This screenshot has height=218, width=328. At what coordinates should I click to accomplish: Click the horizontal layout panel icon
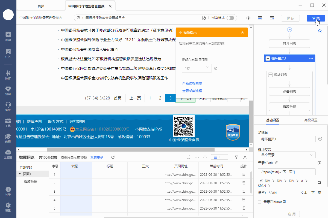(260, 18)
